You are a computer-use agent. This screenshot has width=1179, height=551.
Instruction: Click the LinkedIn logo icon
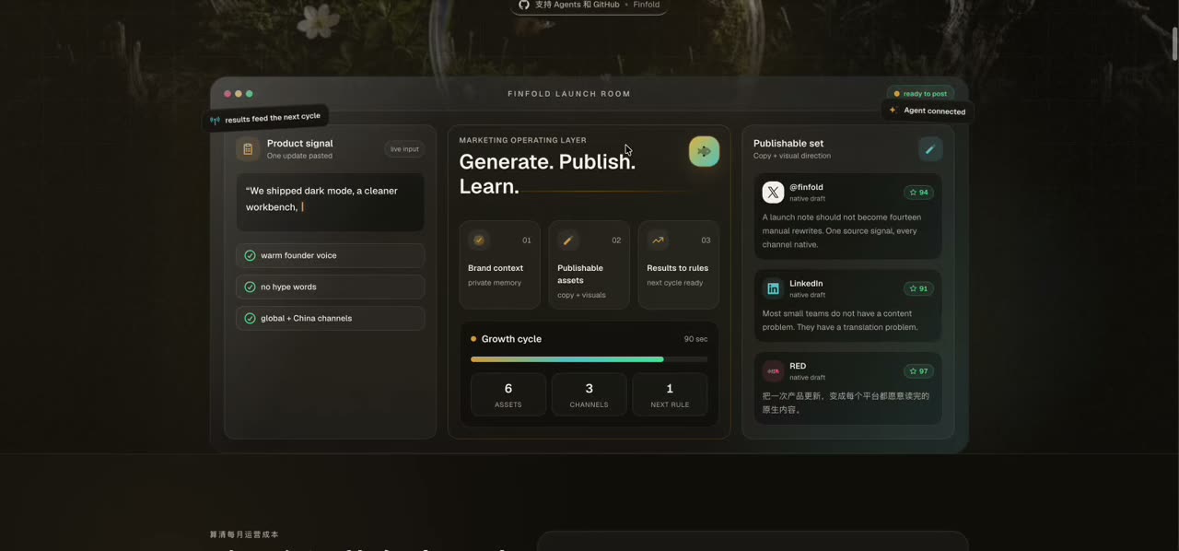pos(773,288)
